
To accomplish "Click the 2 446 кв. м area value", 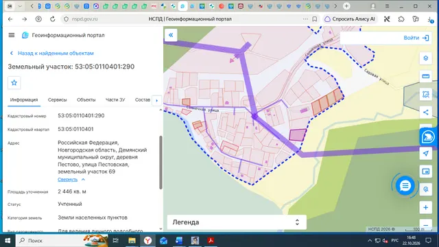I will coord(72,191).
